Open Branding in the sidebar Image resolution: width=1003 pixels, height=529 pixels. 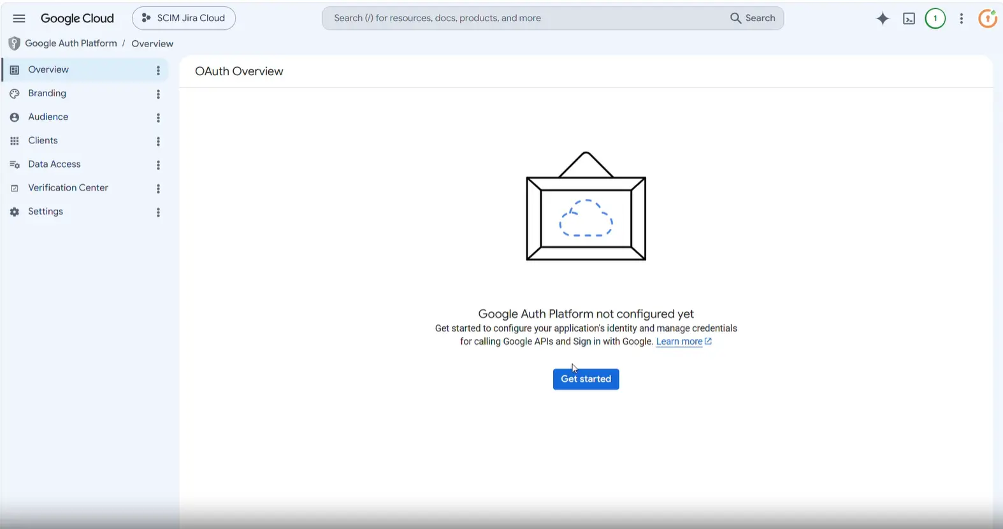point(85,93)
